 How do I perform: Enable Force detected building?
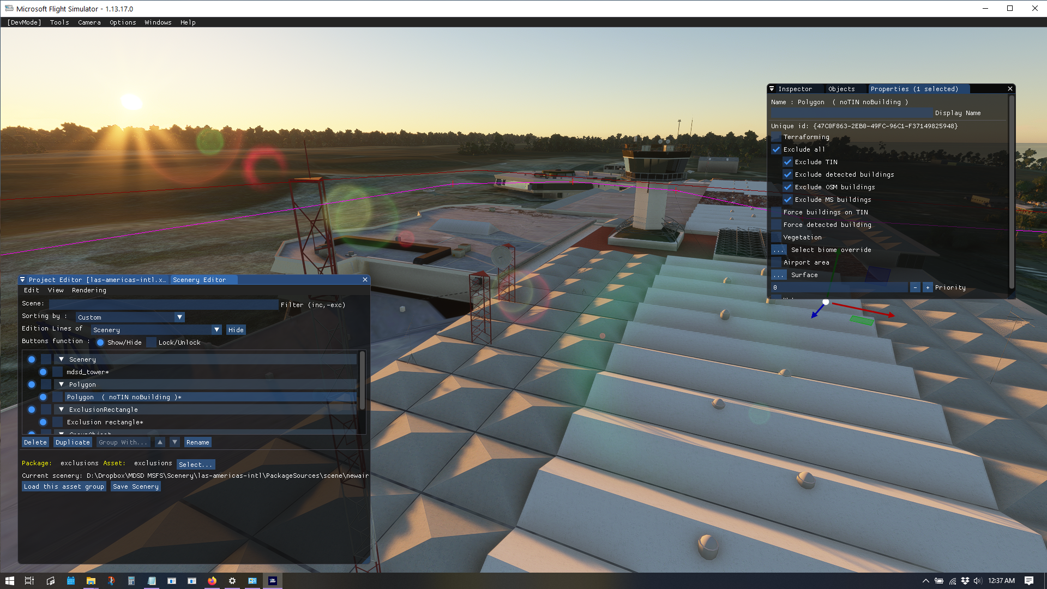pyautogui.click(x=776, y=225)
